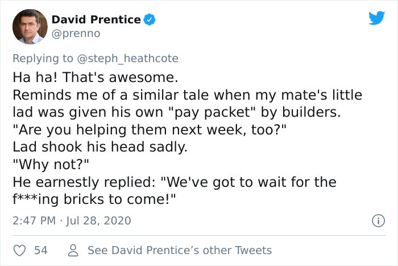Viewport: 398px width, 266px height.
Task: Open David Prentice's profile photo
Action: tap(29, 26)
